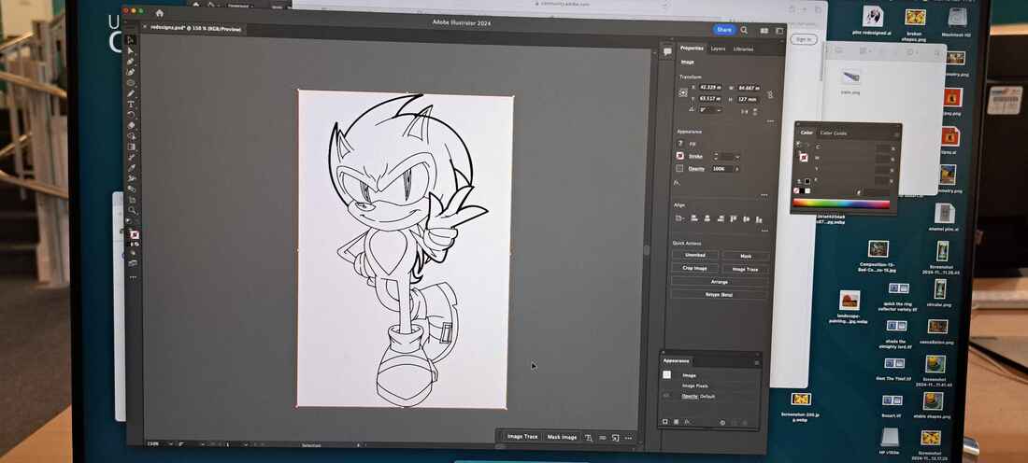The width and height of the screenshot is (1028, 463).
Task: Select the Direct Selection tool
Action: tap(131, 50)
